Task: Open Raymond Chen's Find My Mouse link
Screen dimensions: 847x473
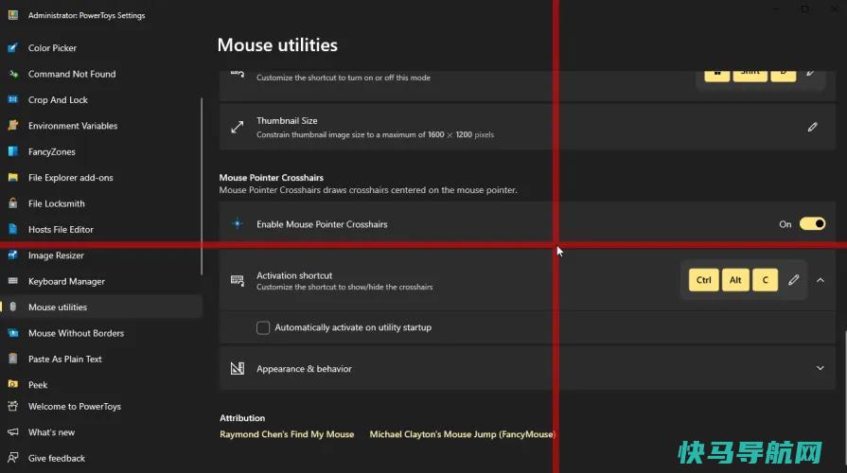Action: 287,434
